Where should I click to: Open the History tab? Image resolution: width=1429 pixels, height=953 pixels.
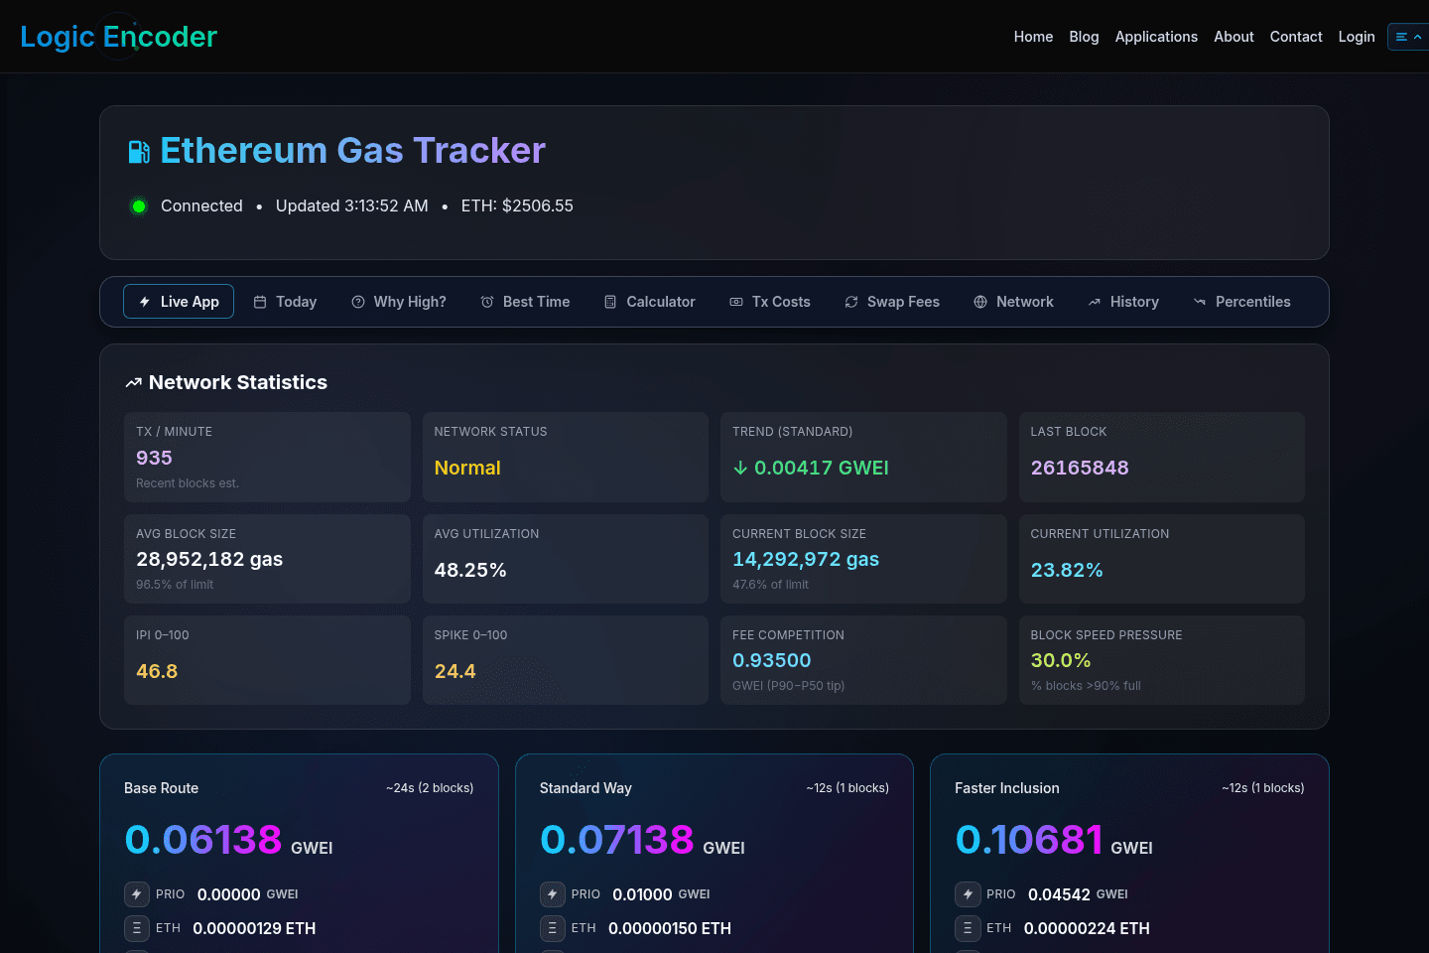point(1123,302)
